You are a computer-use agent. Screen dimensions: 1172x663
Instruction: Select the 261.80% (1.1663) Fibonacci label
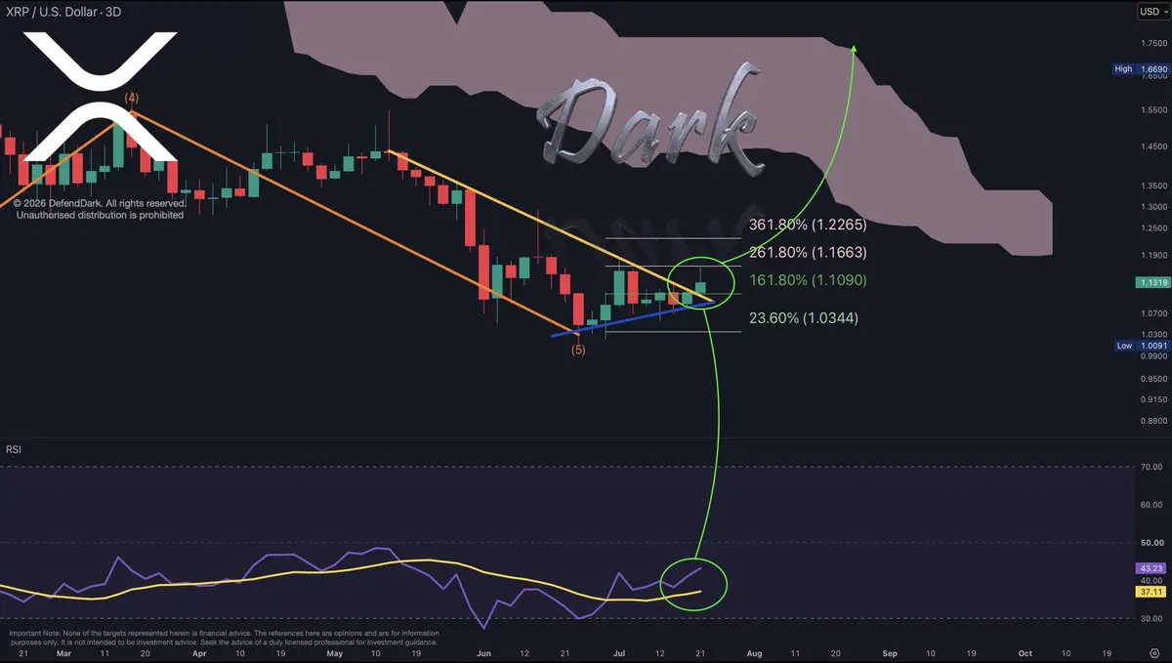click(x=808, y=252)
